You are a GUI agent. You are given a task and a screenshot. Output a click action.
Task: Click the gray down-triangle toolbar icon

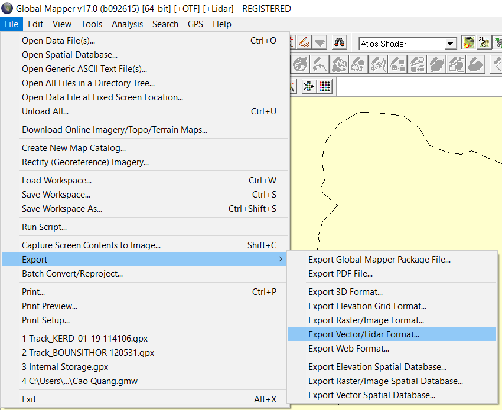point(320,42)
